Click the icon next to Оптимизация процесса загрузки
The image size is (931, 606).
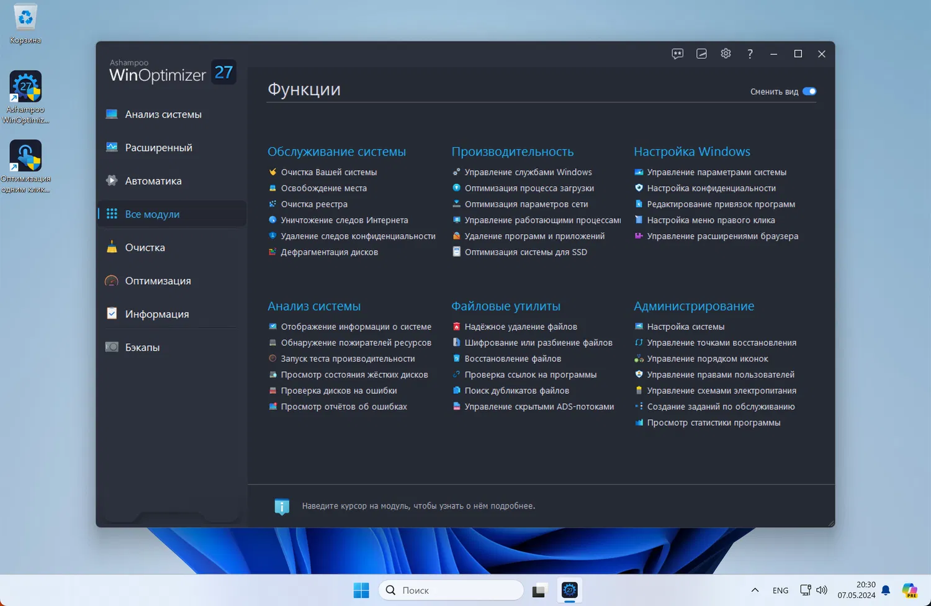(x=456, y=188)
